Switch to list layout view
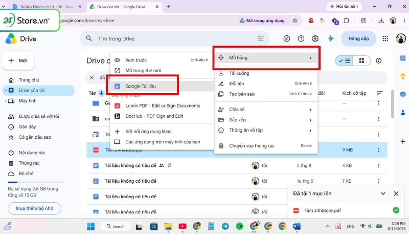Viewport: 409px width, 234px height. point(344,61)
